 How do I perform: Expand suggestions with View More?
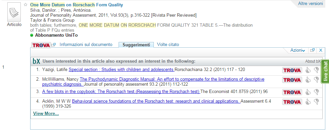[x=46, y=114]
